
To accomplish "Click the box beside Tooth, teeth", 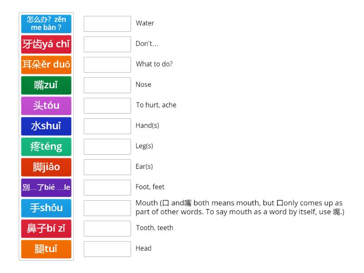I will (107, 228).
